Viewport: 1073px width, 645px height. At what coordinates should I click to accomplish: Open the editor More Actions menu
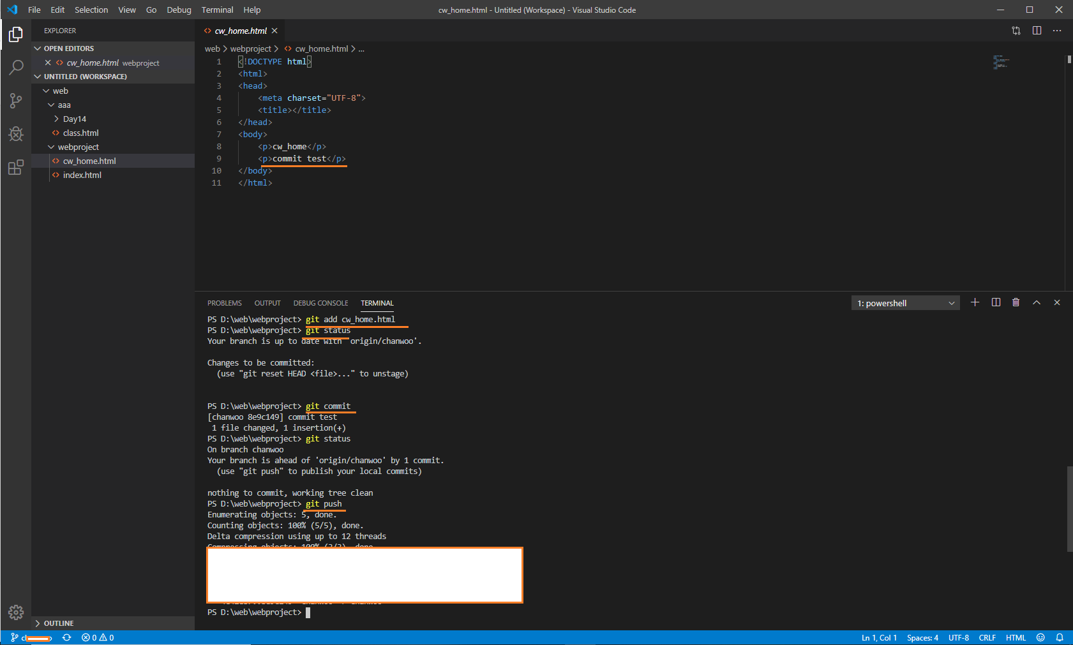pyautogui.click(x=1057, y=31)
